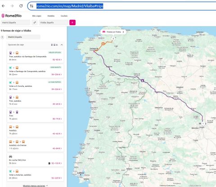The width and height of the screenshot is (216, 187).
Task: Click train icon in the 7h 31min Tren, autobús card
Action: [x=10, y=97]
